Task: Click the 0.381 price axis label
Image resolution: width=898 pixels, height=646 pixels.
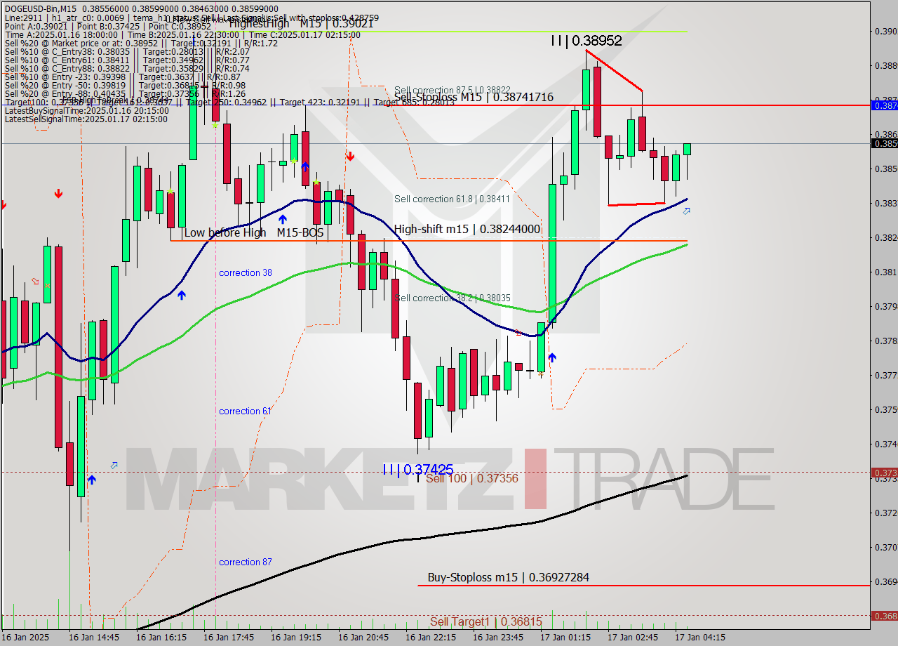Action: click(885, 272)
